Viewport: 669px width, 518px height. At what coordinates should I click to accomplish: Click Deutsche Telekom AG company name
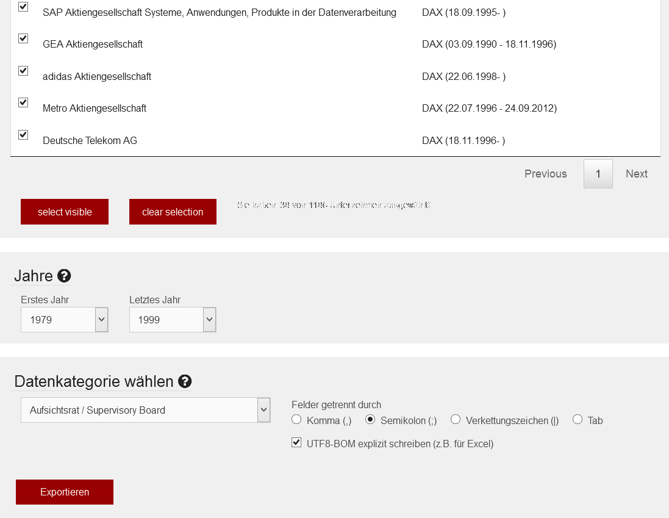90,140
